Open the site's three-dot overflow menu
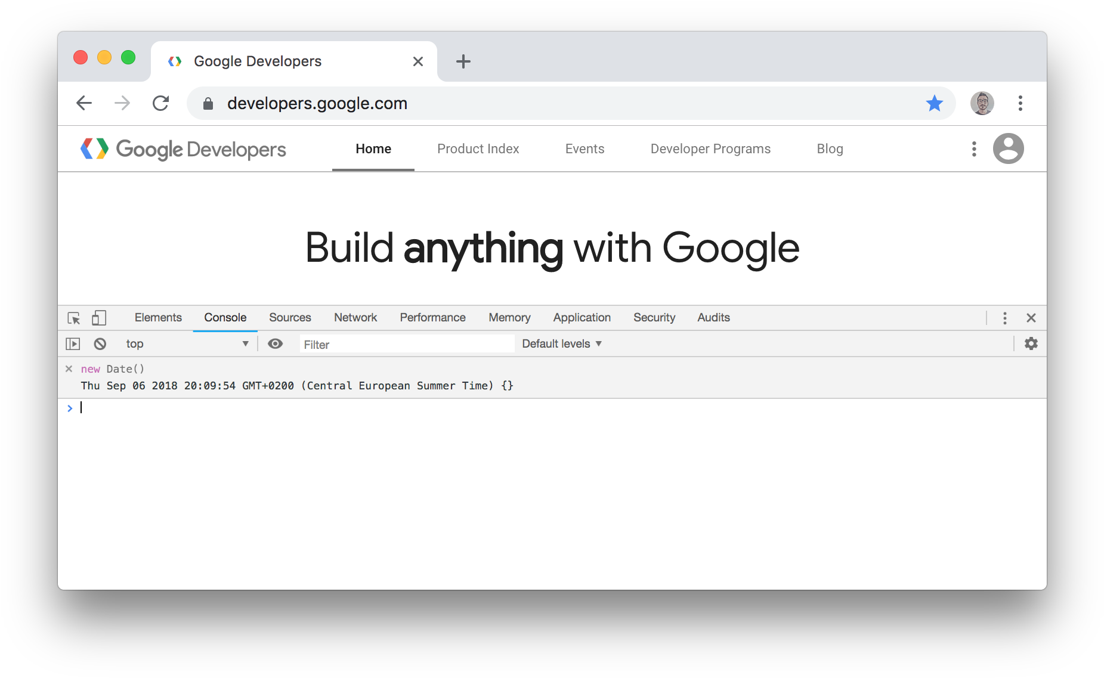 pos(974,149)
